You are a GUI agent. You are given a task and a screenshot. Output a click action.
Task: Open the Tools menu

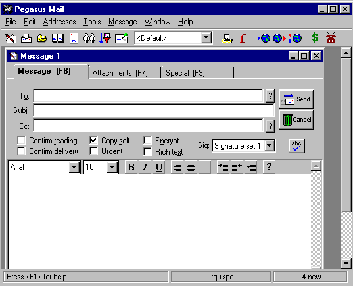pyautogui.click(x=92, y=22)
